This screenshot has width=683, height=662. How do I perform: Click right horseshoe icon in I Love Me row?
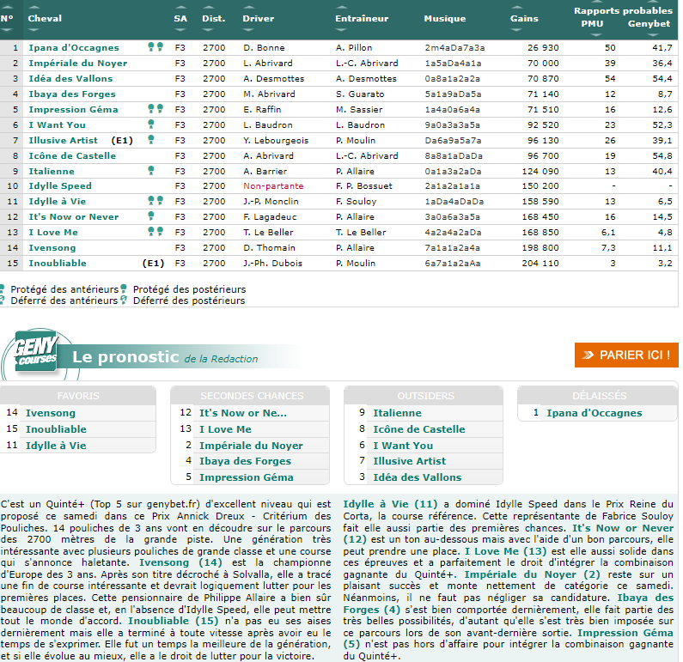160,232
